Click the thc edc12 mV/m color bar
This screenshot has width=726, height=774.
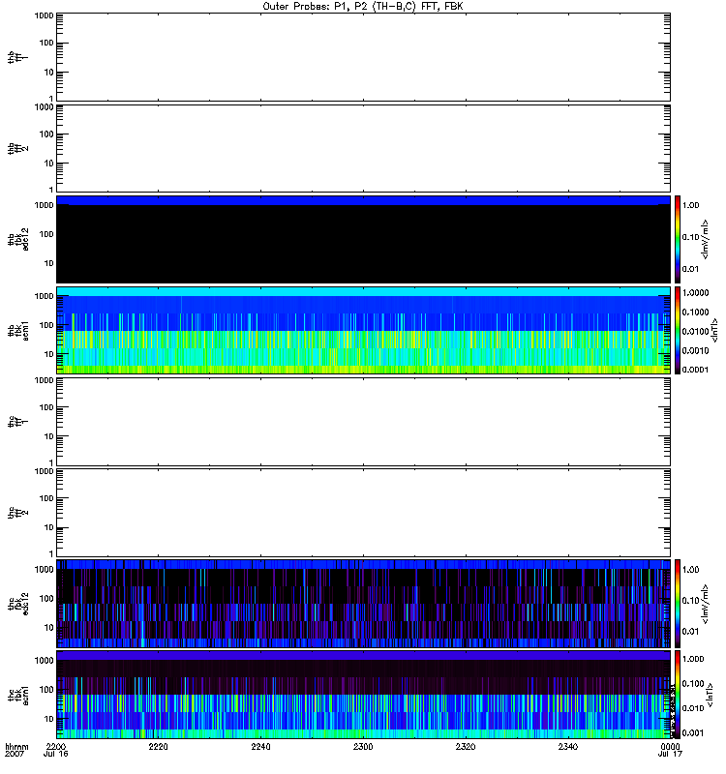tap(679, 603)
